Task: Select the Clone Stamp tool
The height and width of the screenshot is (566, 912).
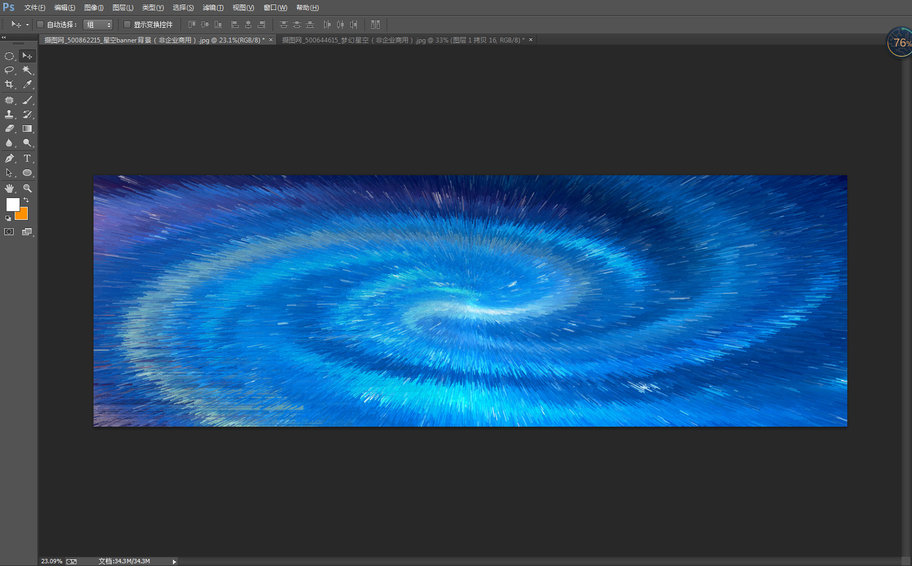Action: 9,114
